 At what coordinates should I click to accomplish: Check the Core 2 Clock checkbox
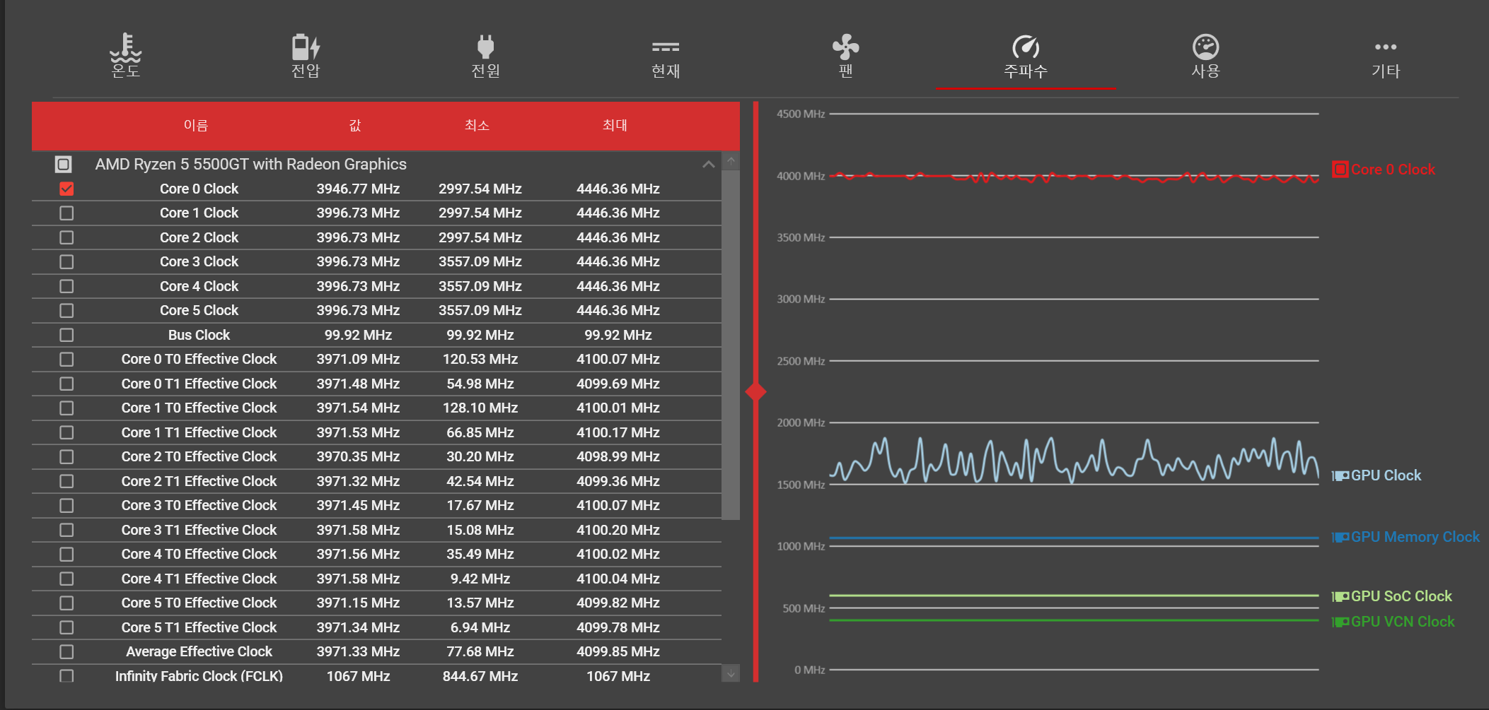coord(66,237)
